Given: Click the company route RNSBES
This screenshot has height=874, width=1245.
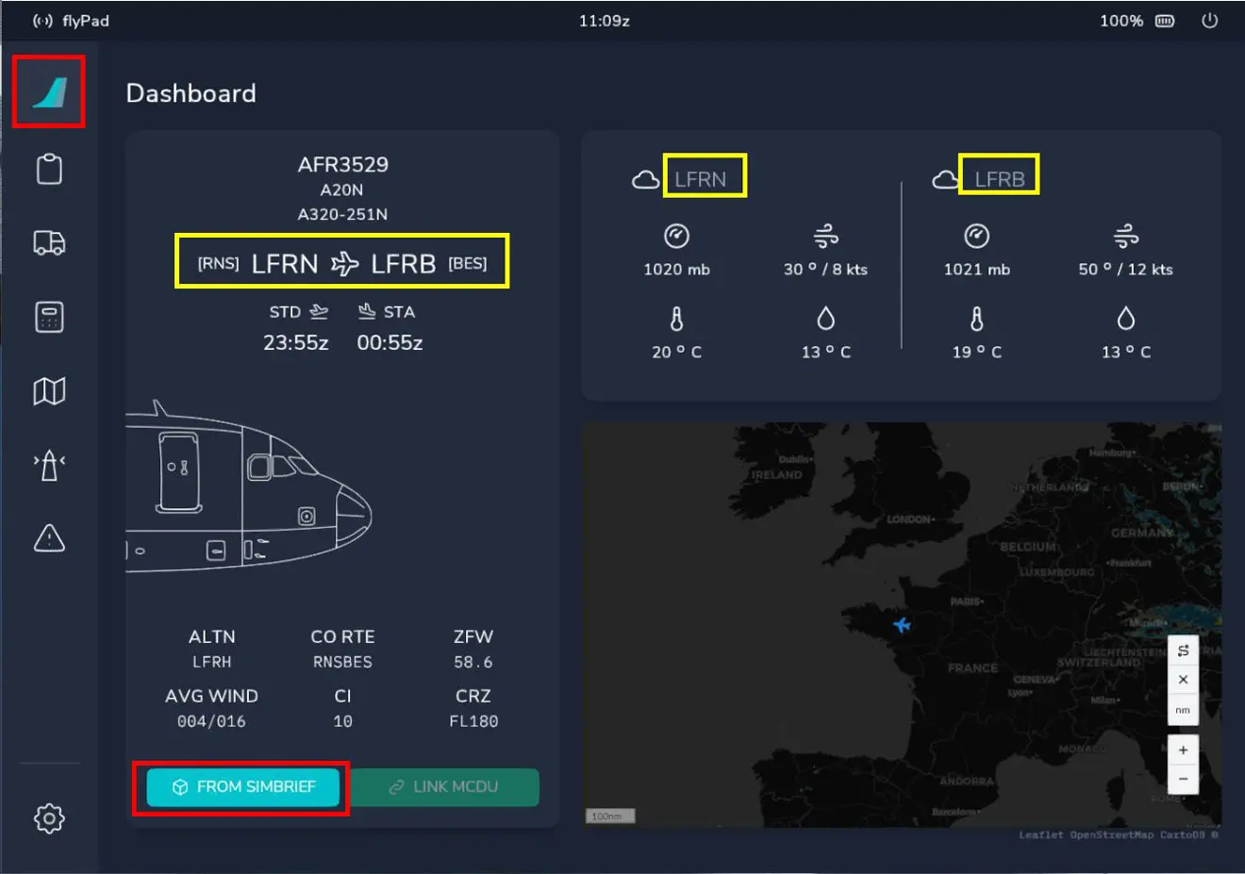Looking at the screenshot, I should (342, 662).
